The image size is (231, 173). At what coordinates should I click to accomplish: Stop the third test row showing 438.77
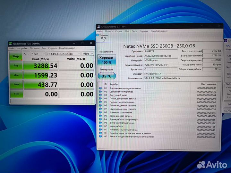click(16, 84)
